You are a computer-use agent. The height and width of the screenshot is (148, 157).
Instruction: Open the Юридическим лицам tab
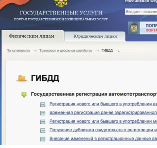95,36
